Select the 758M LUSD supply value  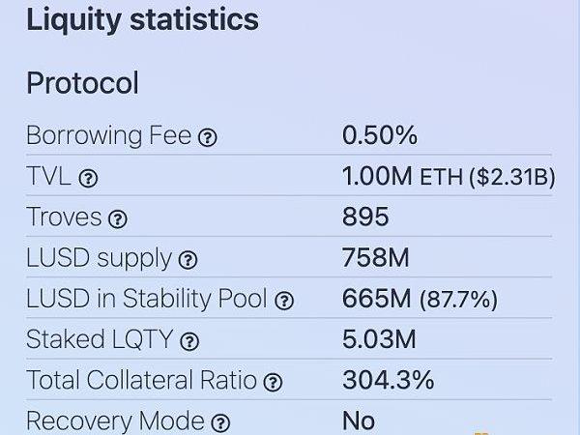point(375,258)
